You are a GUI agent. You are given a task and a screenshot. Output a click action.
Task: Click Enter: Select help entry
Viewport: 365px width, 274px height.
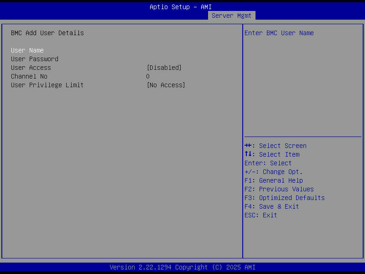(x=268, y=163)
